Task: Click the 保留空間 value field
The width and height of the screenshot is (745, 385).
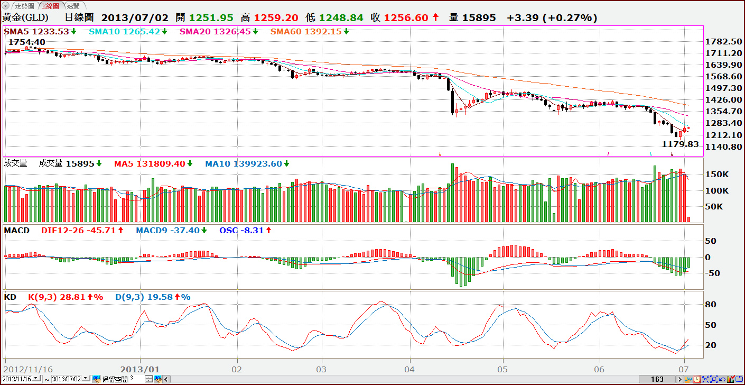Action: tap(137, 379)
